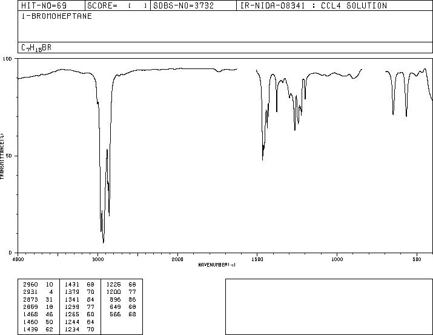Select the SCORE= ( ) header field

click(117, 5)
